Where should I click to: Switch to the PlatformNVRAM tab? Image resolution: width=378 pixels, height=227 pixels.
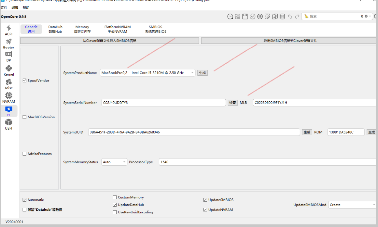[118, 29]
